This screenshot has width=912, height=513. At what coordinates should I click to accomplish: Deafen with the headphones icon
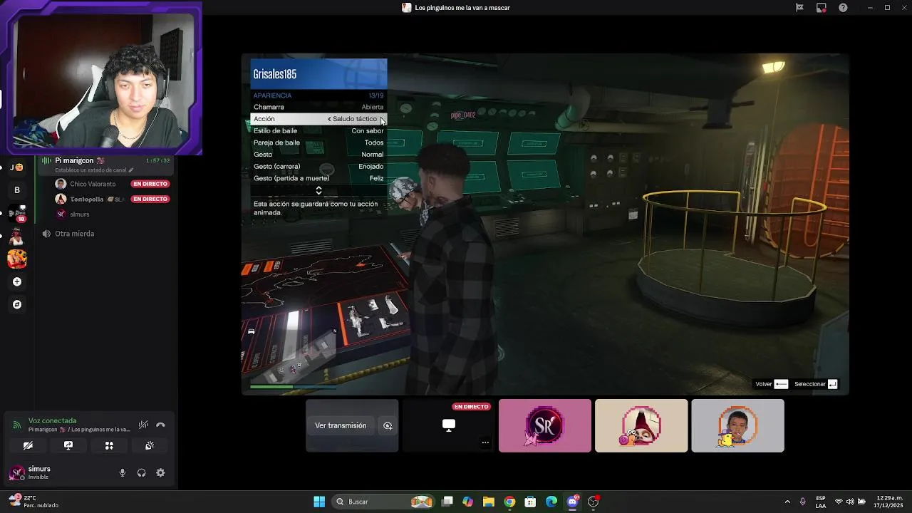141,472
